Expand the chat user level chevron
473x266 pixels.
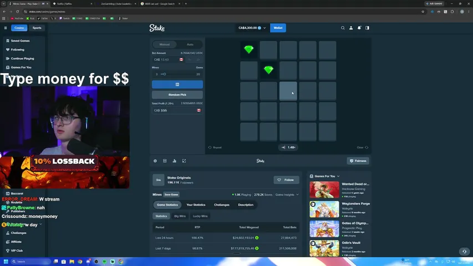pyautogui.click(x=40, y=224)
